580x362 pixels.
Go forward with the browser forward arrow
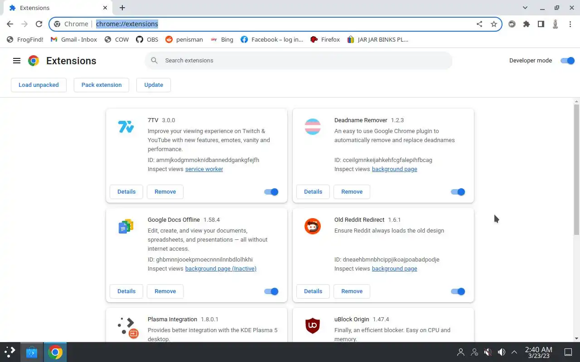click(24, 24)
